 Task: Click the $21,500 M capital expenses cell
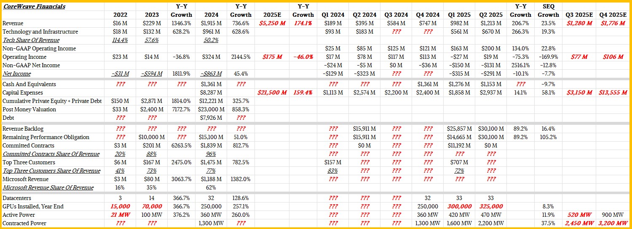(x=271, y=92)
